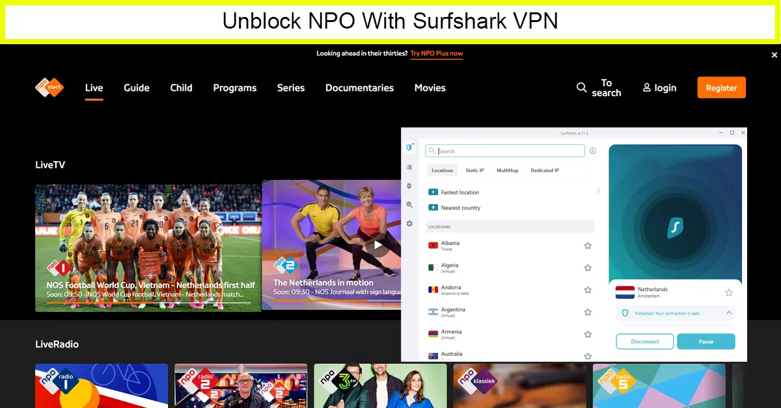The width and height of the screenshot is (781, 408).
Task: Switch to Static IP tab
Action: click(474, 170)
